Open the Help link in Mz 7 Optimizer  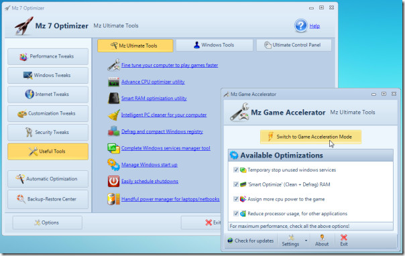[314, 26]
